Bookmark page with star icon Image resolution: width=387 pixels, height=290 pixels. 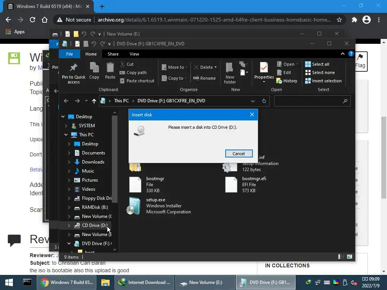(339, 20)
